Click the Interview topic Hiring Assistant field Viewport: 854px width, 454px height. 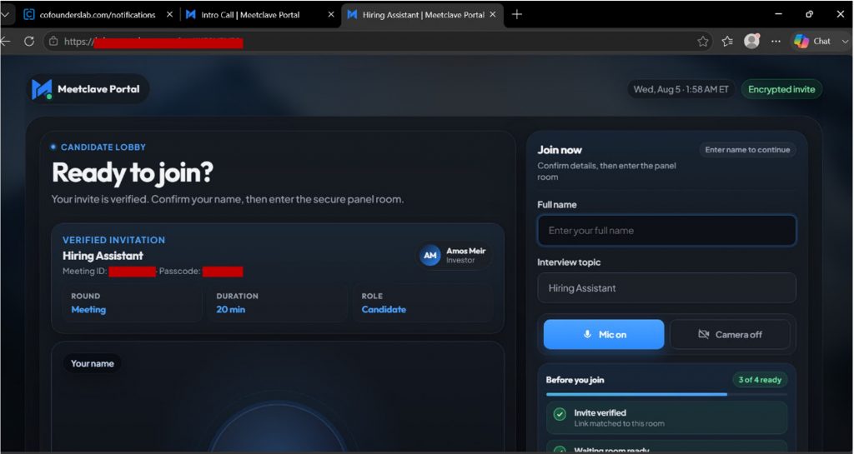(x=666, y=288)
